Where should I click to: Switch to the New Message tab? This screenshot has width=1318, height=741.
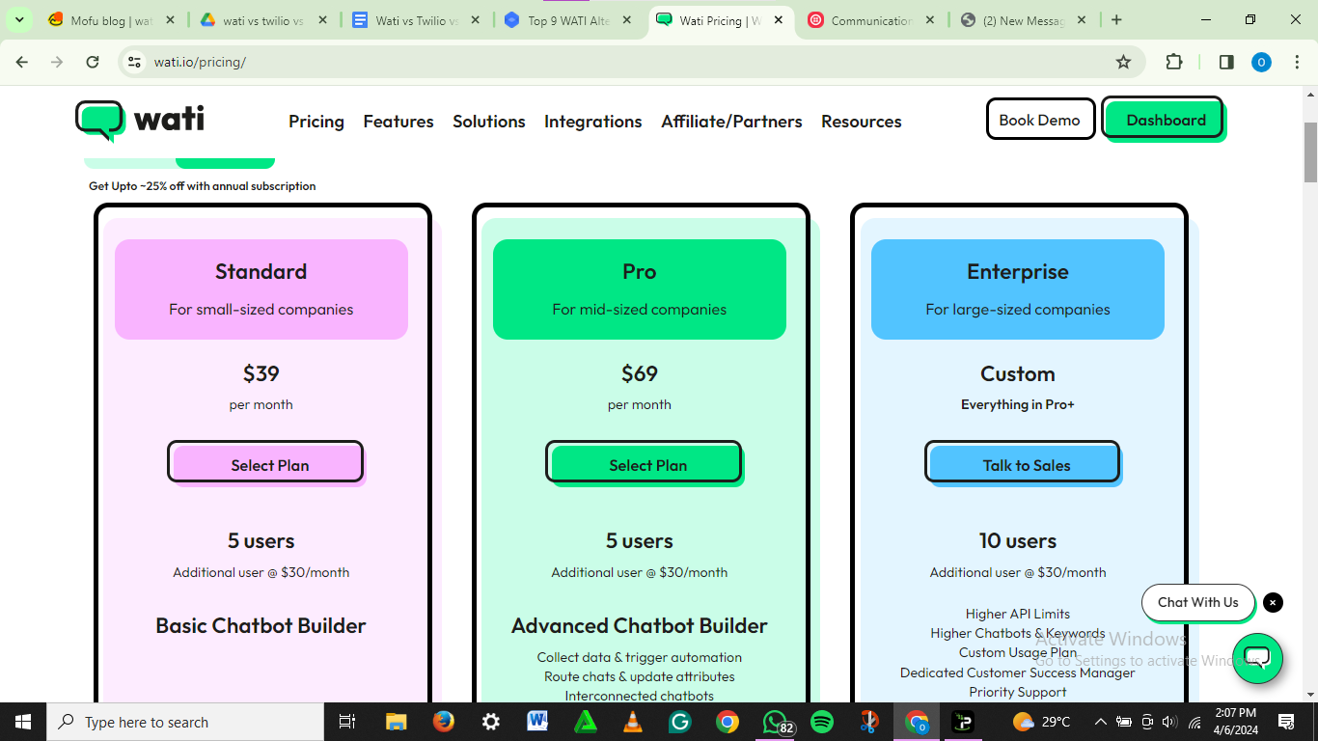coord(1023,20)
